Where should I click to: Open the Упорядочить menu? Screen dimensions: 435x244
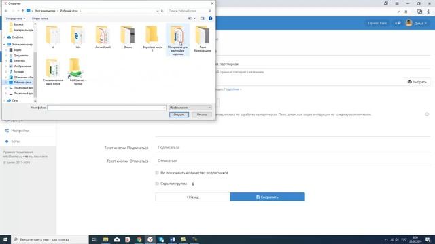(x=16, y=18)
